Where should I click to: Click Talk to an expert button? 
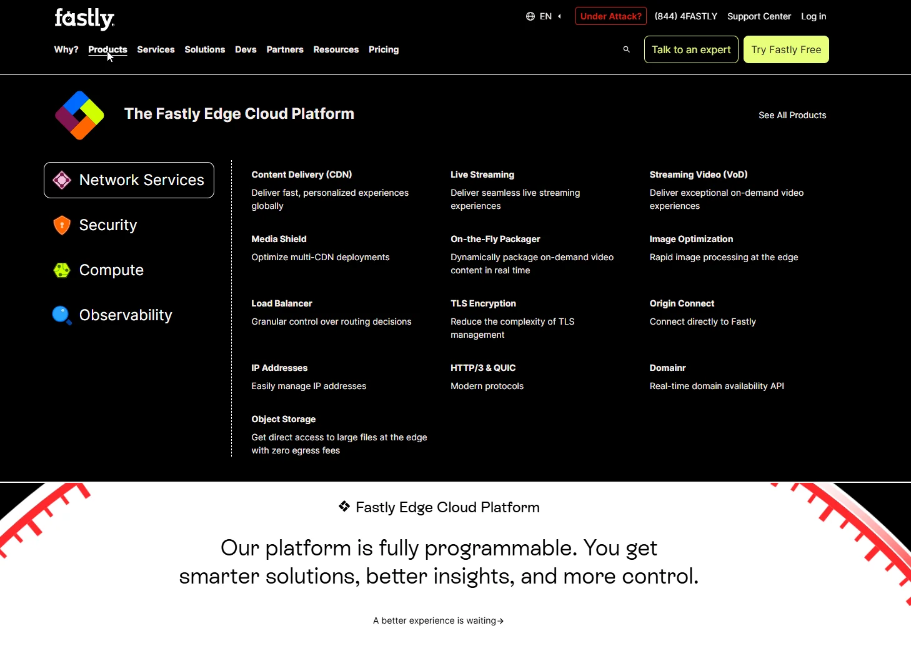[691, 49]
